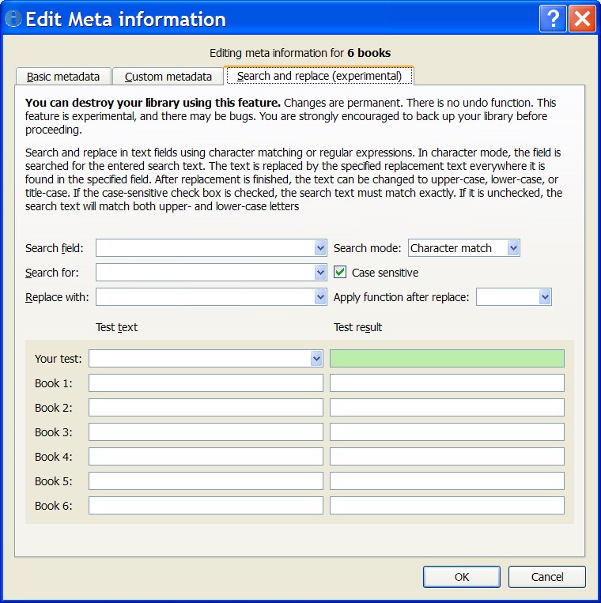Open the Search for dropdown arrow

(x=320, y=273)
